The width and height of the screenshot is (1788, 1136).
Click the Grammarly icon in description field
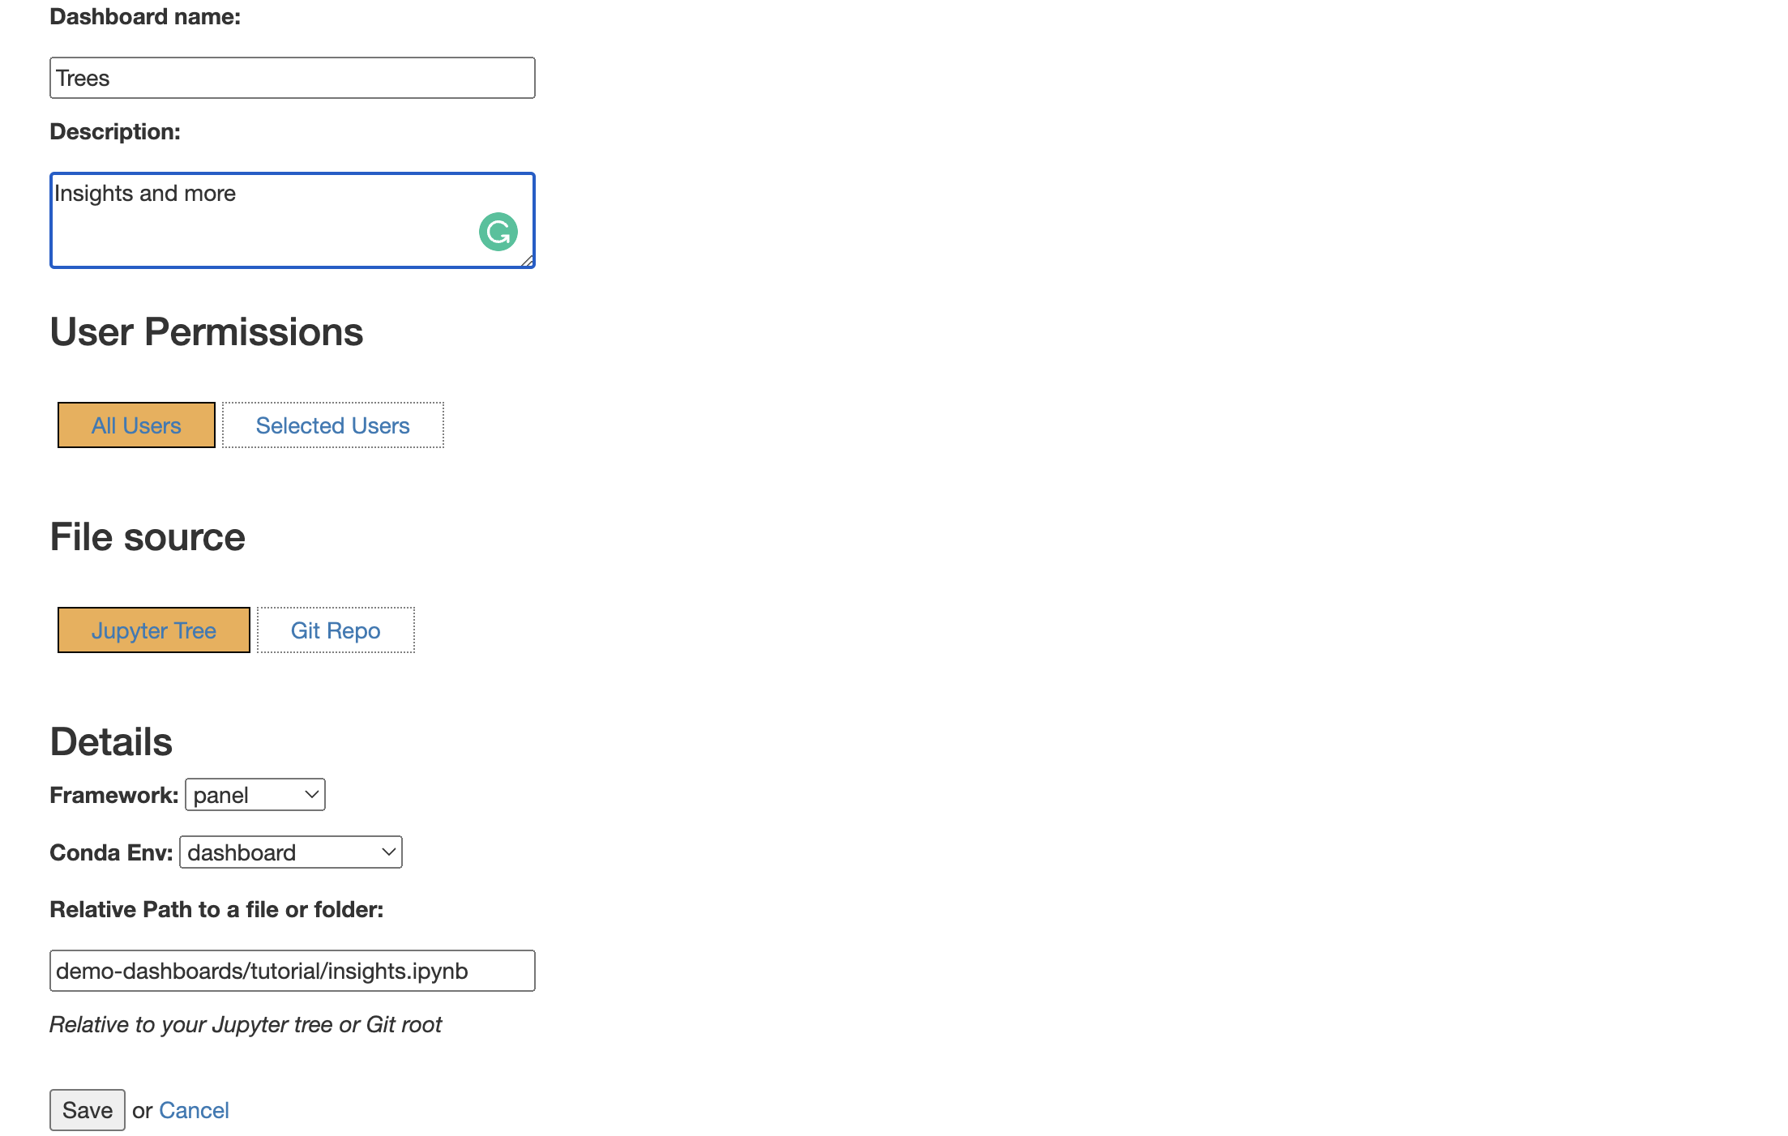click(x=498, y=233)
